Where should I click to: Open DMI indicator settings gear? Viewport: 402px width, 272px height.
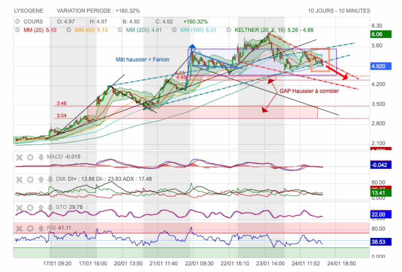(30, 180)
